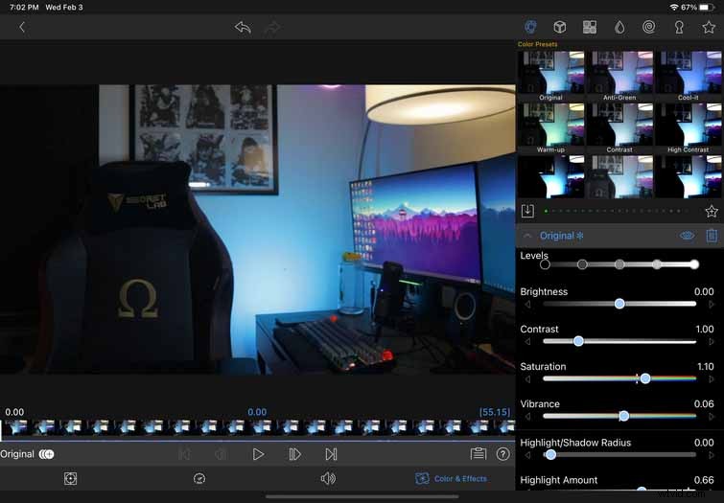
Task: Select the Warm-up color preset
Action: coord(550,127)
